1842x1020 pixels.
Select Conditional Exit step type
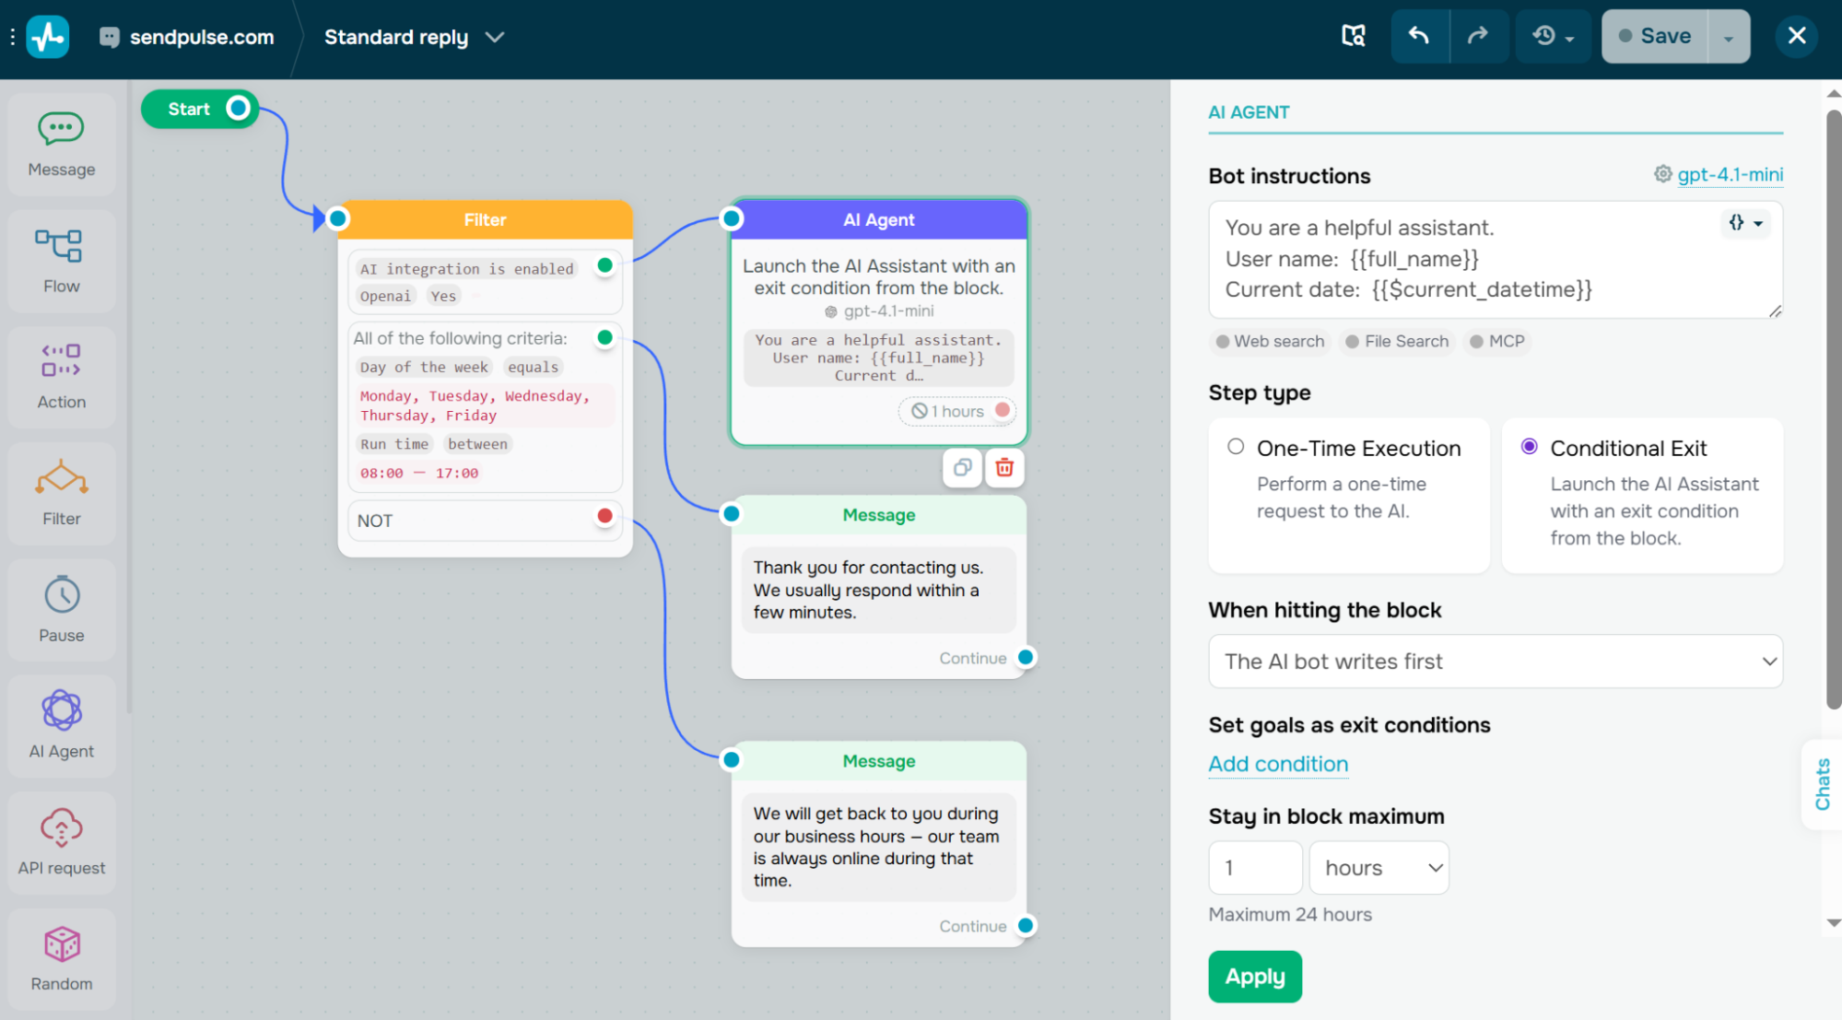click(1642, 496)
